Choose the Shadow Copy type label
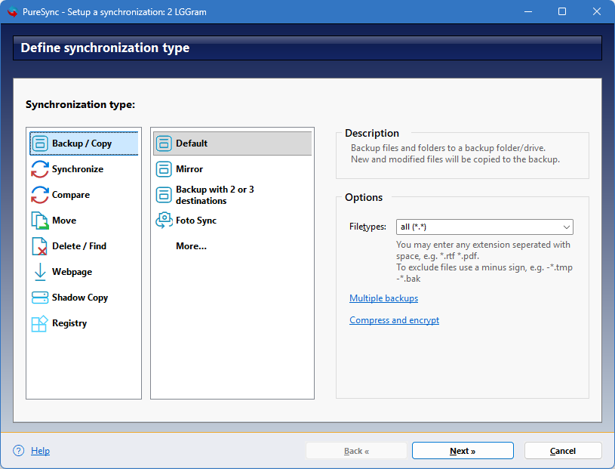The width and height of the screenshot is (615, 469). 80,298
